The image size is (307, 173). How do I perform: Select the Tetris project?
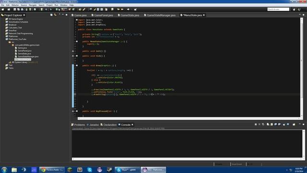(x=11, y=68)
